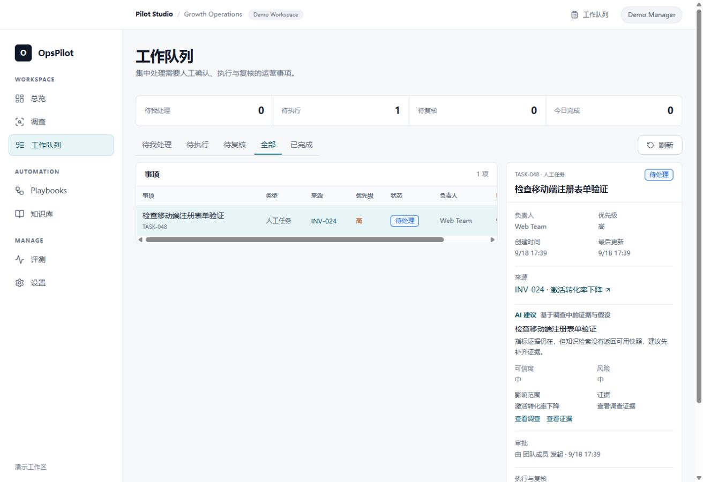Click the 查看调查 link
The image size is (703, 482).
click(x=528, y=419)
